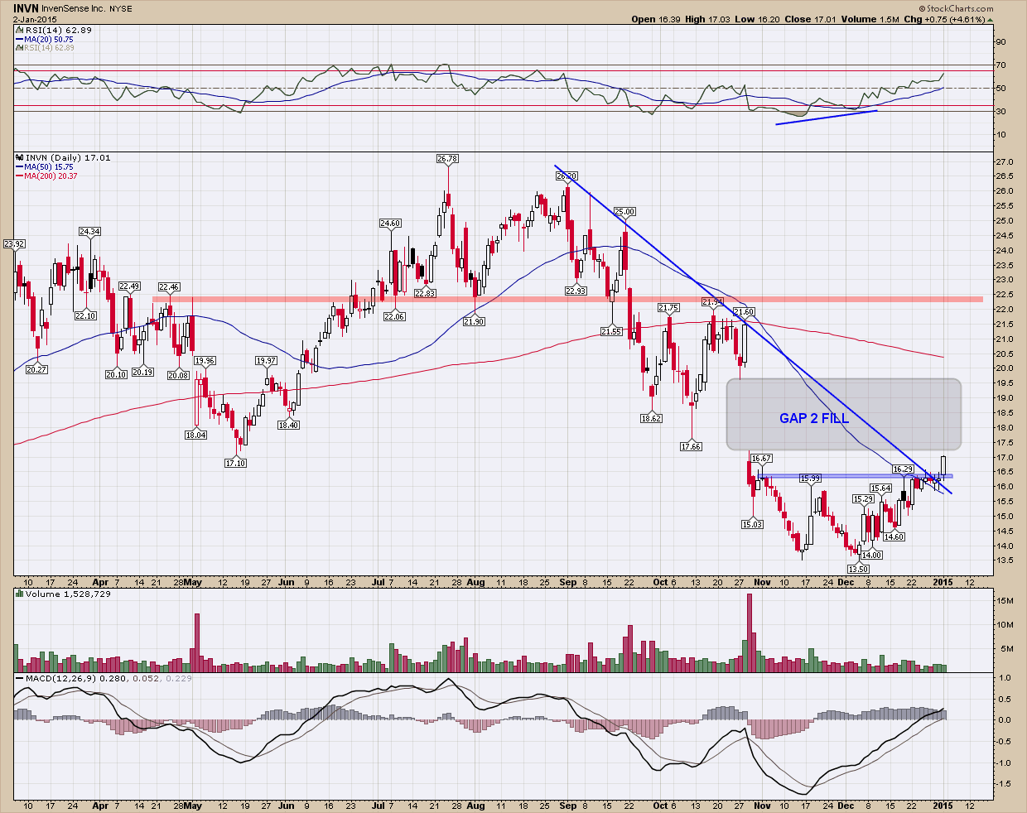
Task: Click the -1.5 tick on MACD axis
Action: point(1003,784)
